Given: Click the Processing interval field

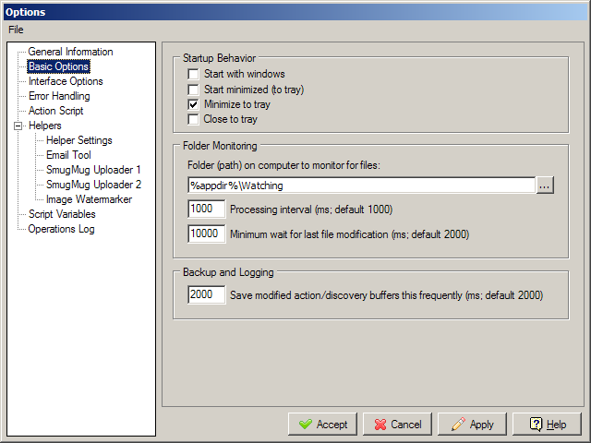Looking at the screenshot, I should click(206, 210).
